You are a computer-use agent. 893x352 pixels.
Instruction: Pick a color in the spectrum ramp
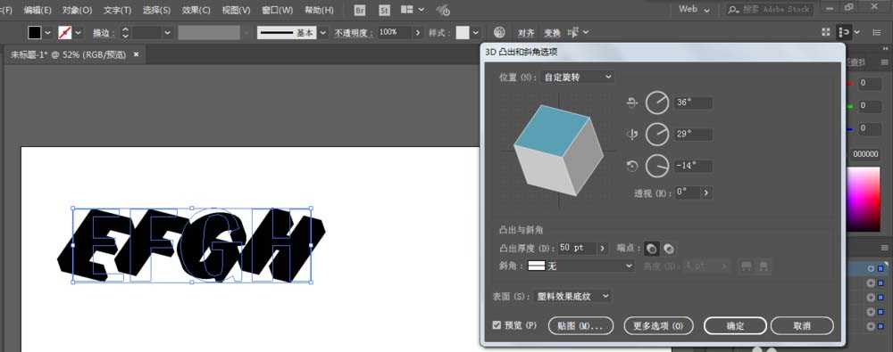[x=863, y=199]
